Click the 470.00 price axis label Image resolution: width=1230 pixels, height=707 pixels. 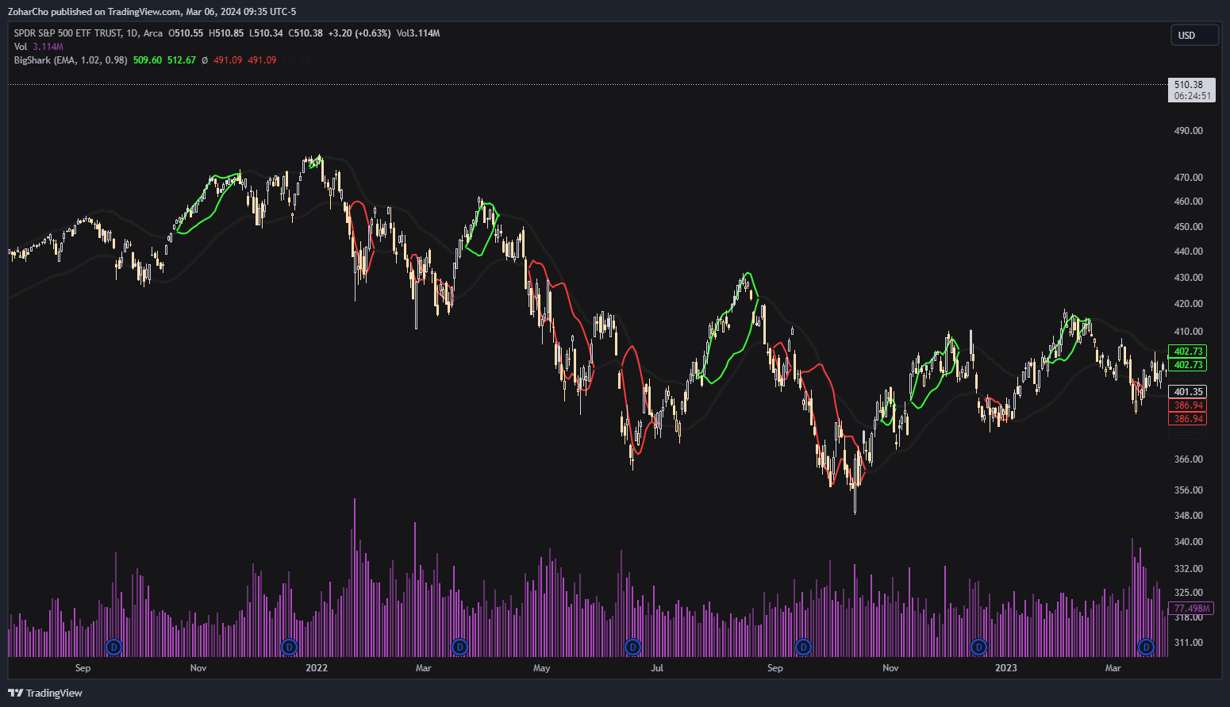click(1189, 178)
